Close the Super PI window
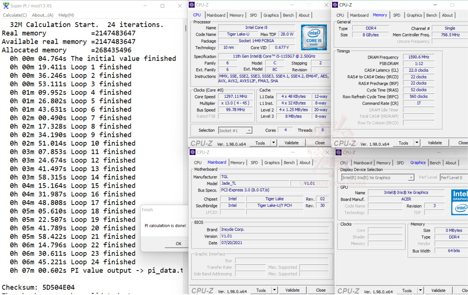 click(180, 6)
